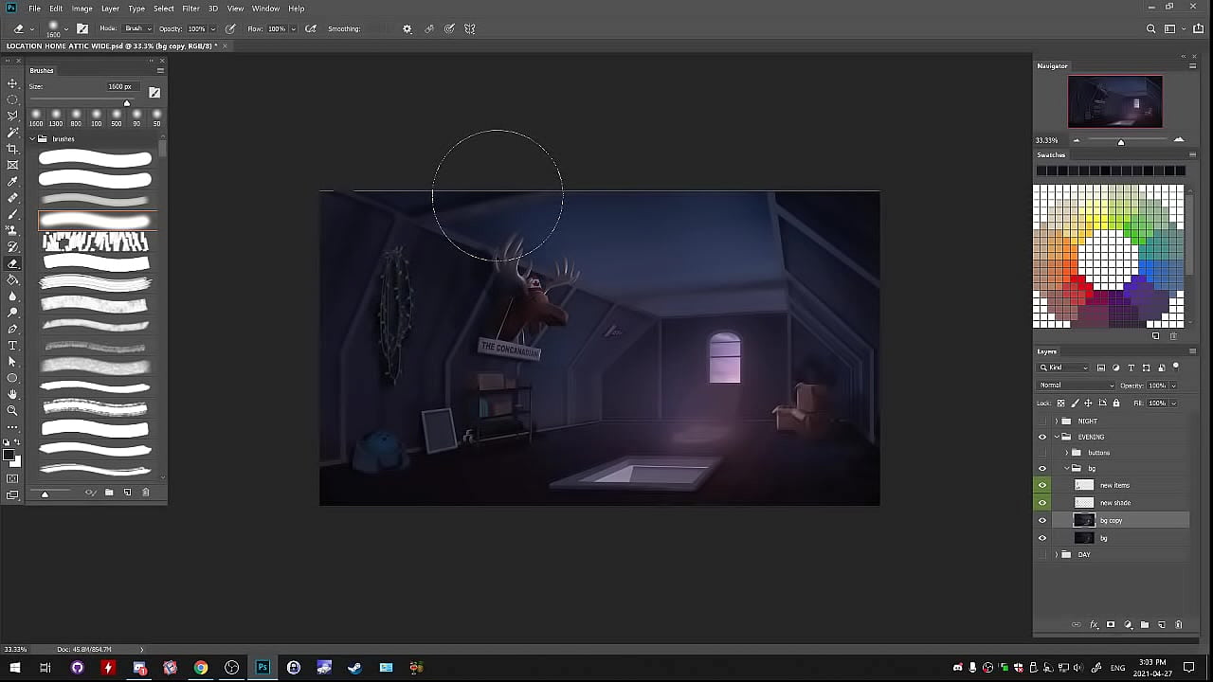Open smoothing options gear icon
The width and height of the screenshot is (1213, 682).
[x=407, y=28]
